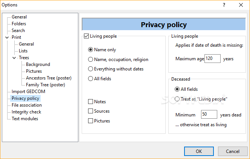Open the Text modules page
Screen dimensions: 250x159
pos(25,119)
